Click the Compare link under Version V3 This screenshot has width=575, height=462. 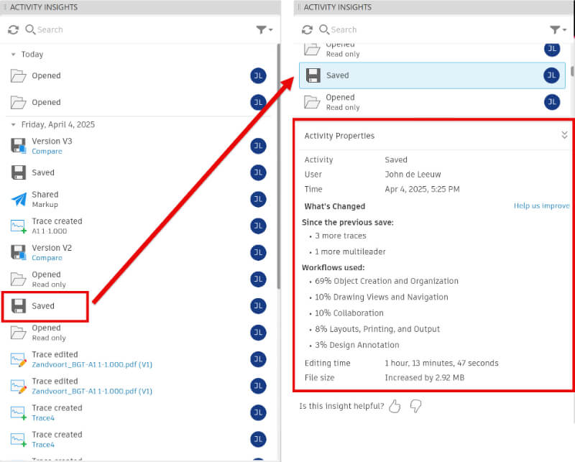(47, 152)
